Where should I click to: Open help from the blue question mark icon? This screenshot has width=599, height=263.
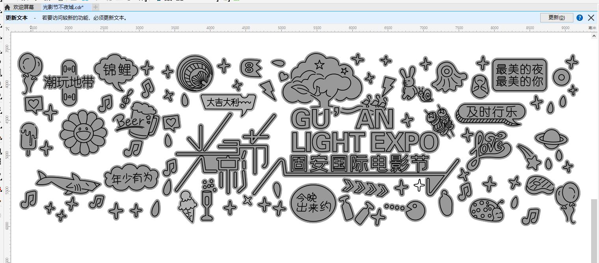click(580, 18)
